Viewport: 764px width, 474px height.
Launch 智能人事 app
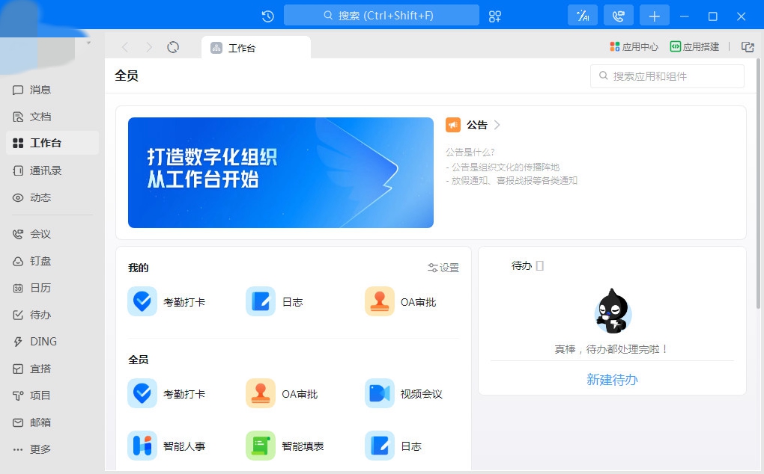pyautogui.click(x=166, y=446)
